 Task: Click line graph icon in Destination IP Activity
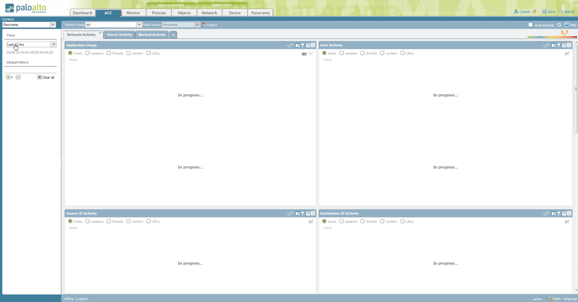(x=567, y=222)
